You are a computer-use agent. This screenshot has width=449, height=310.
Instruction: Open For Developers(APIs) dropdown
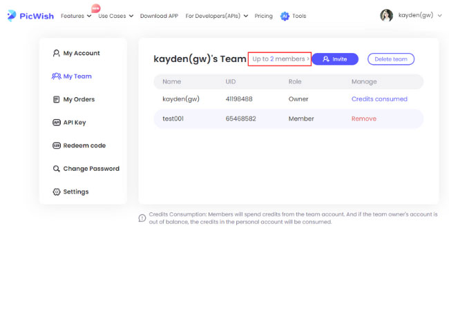tap(217, 16)
